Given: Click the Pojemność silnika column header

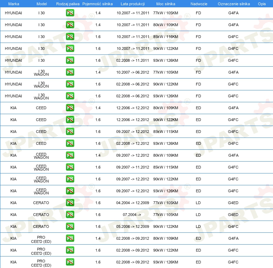Looking at the screenshot, I should pyautogui.click(x=98, y=3).
